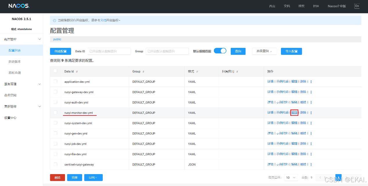Viewport: 368px width, 186px height.
Task: Check the ruoyi-file-dev.yml row checkbox
Action: click(55, 154)
